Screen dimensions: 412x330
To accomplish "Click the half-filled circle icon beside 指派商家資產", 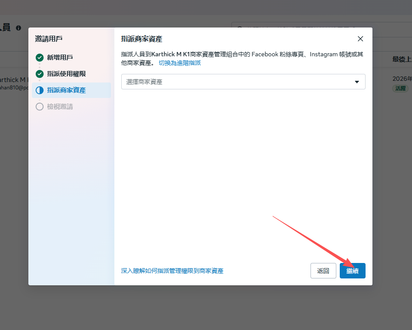I will point(40,90).
